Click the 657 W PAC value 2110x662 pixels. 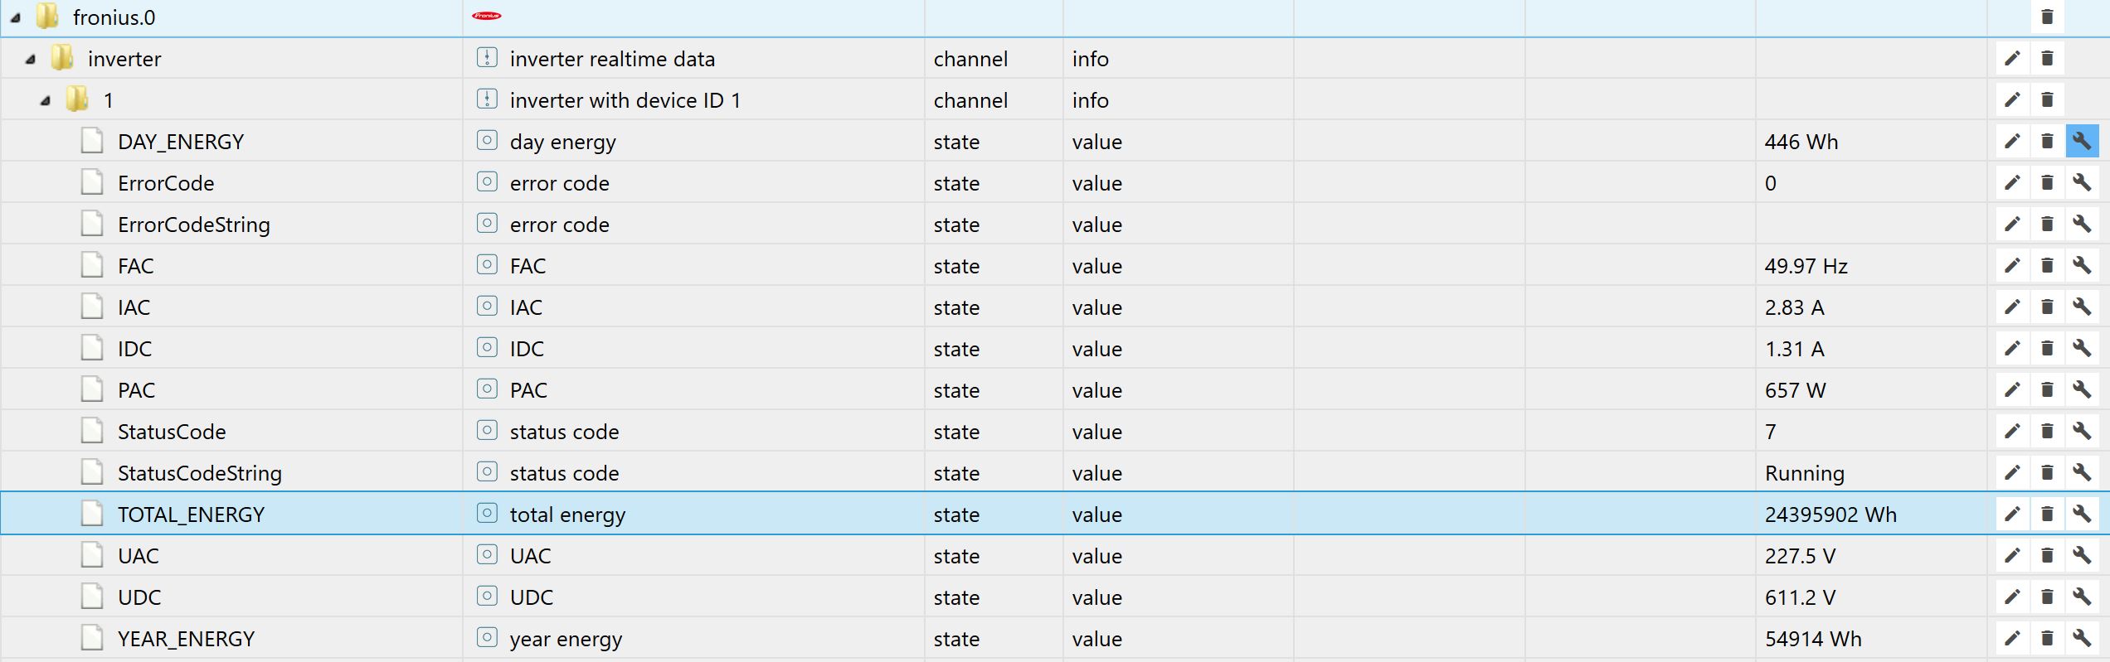point(1795,390)
